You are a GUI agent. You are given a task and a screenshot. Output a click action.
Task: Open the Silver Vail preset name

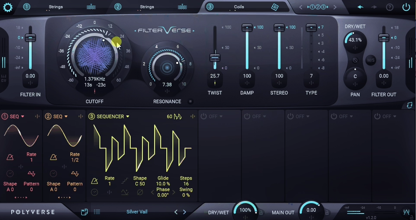click(137, 212)
